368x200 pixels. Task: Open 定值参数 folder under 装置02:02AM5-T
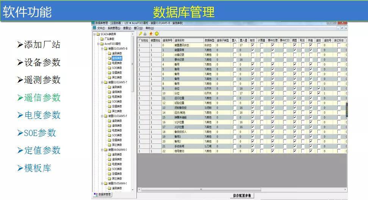point(117,106)
